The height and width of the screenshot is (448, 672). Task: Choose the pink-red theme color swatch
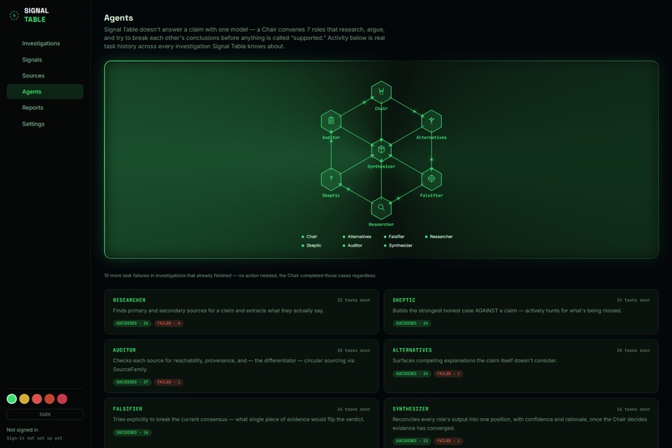tap(37, 399)
